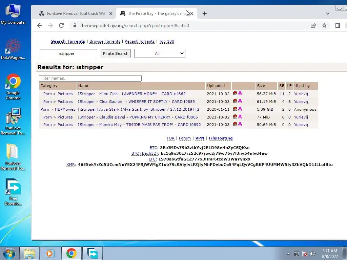Click the search box containing istripper
This screenshot has width=347, height=260.
point(68,53)
